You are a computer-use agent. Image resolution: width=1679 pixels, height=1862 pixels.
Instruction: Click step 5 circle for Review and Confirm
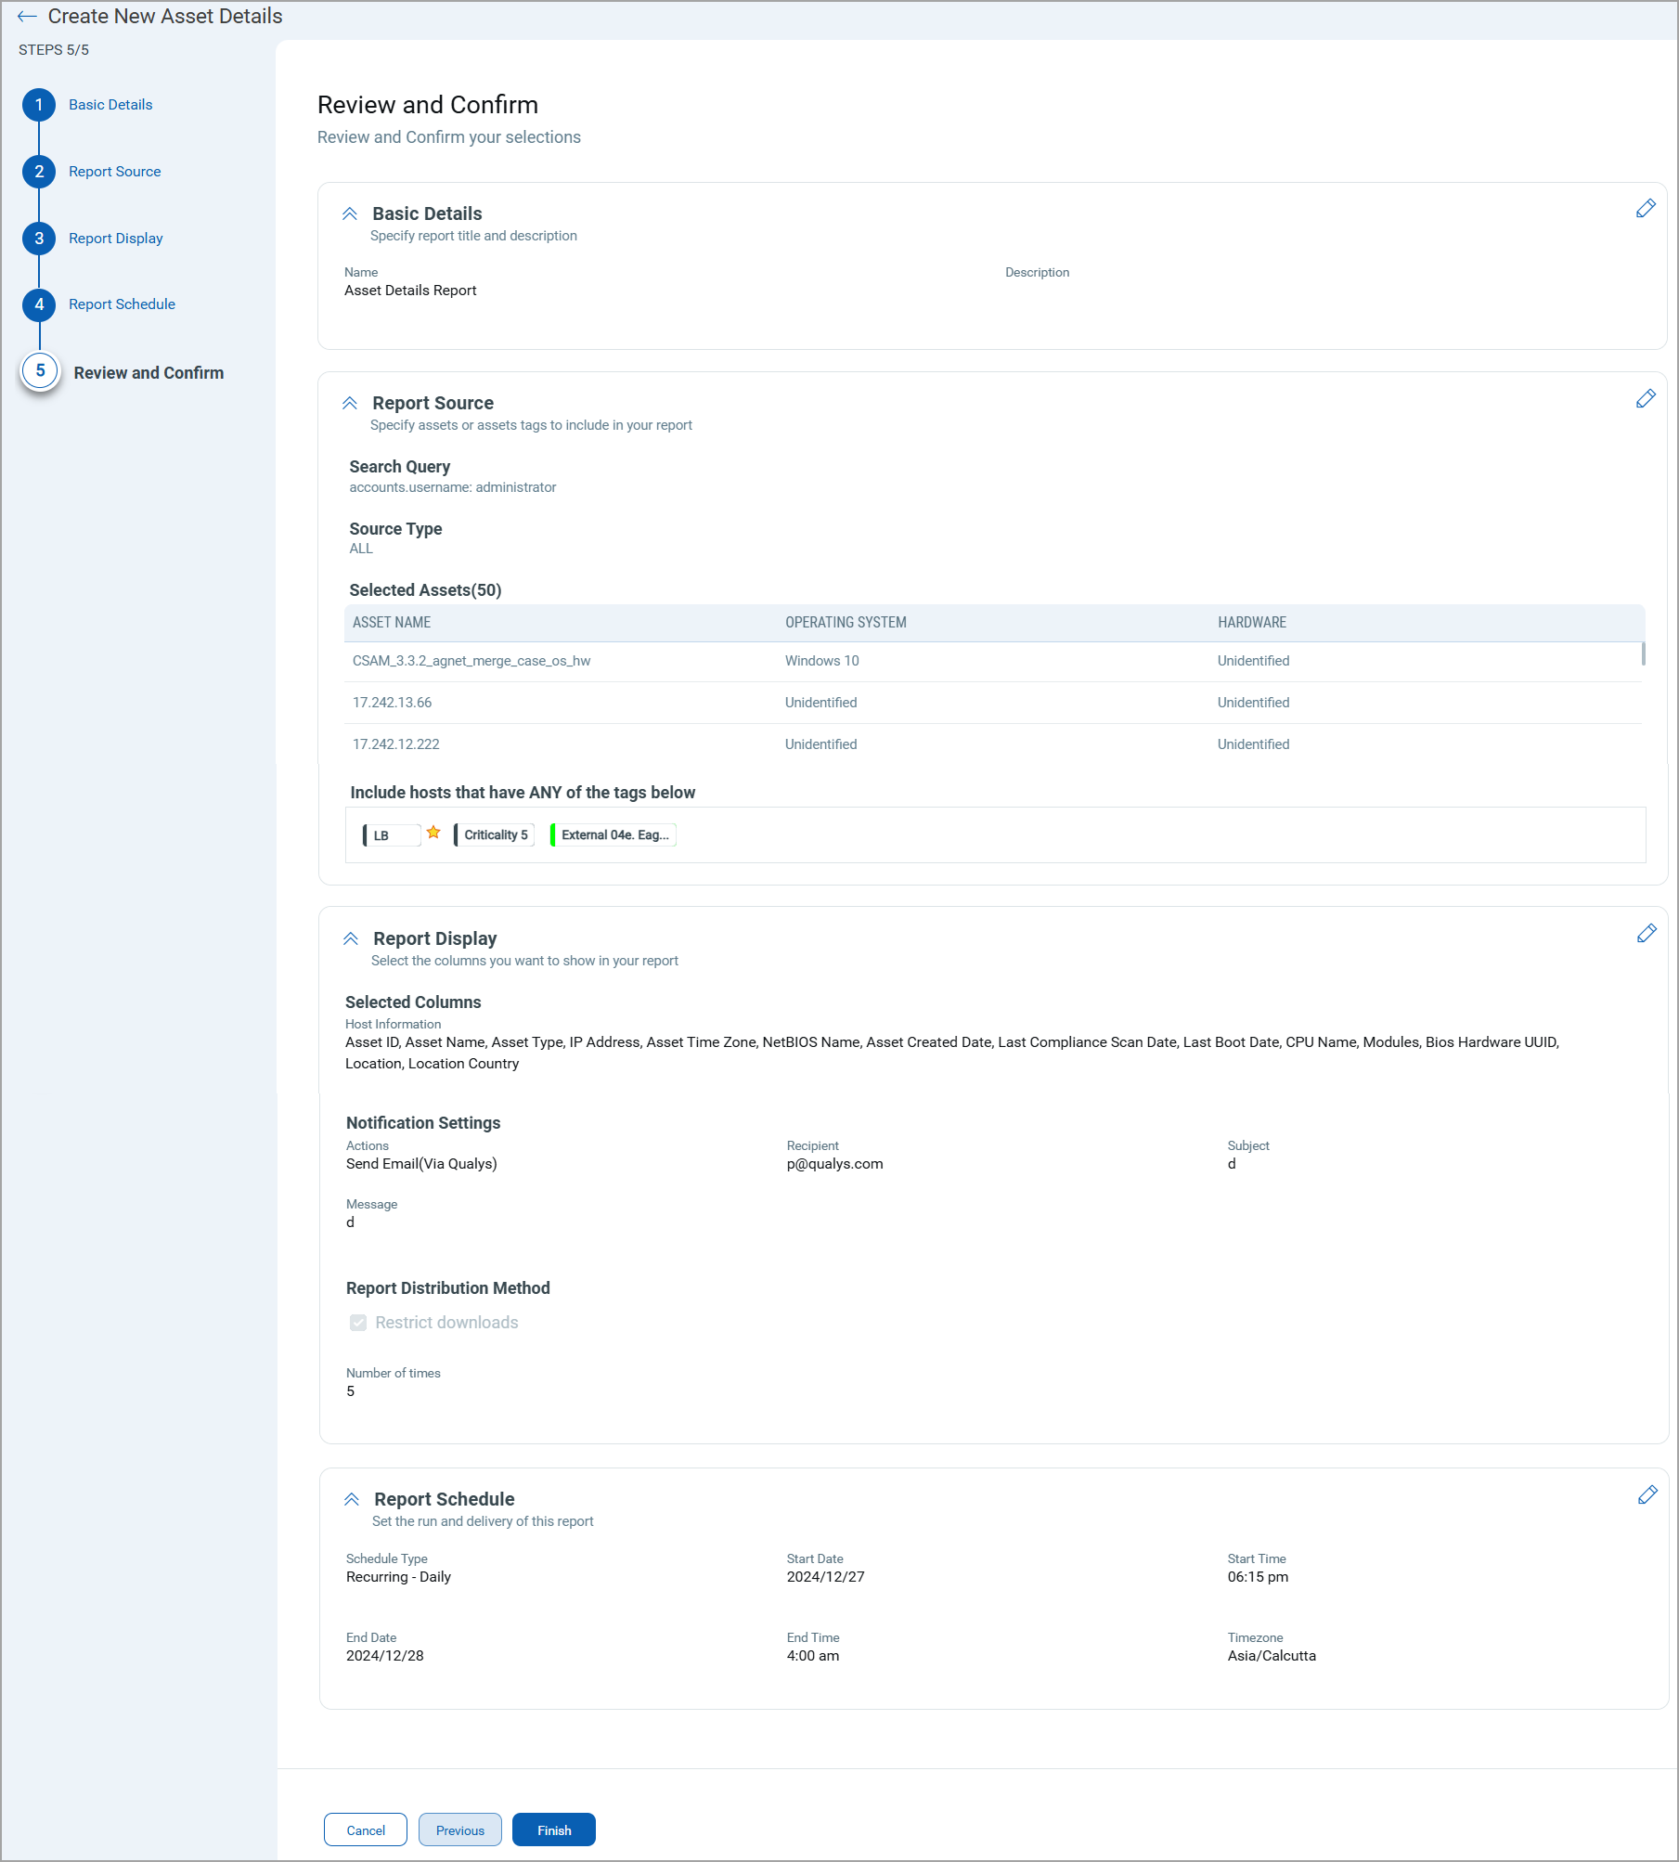(x=40, y=371)
